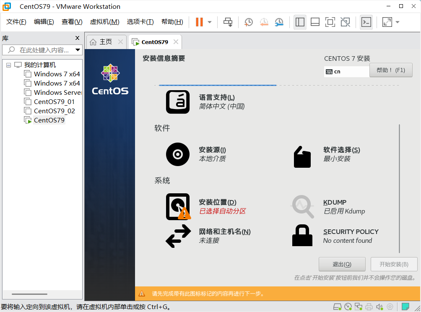This screenshot has width=421, height=312.
Task: Select the second Windows 7 x64 VM
Action: [x=57, y=83]
